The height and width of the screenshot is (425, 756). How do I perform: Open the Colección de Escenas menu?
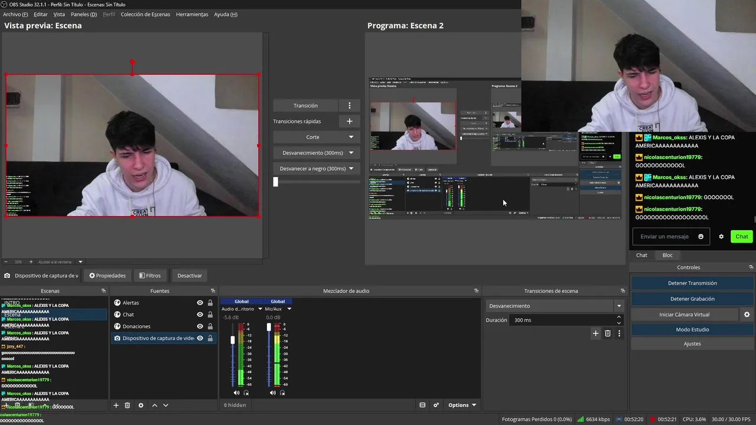[x=145, y=14]
